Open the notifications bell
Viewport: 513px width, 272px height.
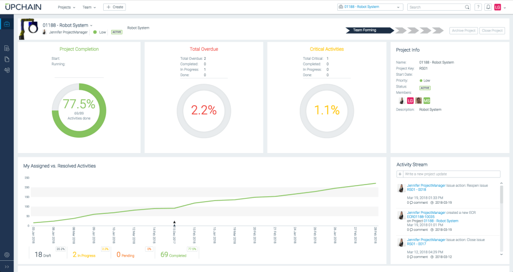point(488,7)
